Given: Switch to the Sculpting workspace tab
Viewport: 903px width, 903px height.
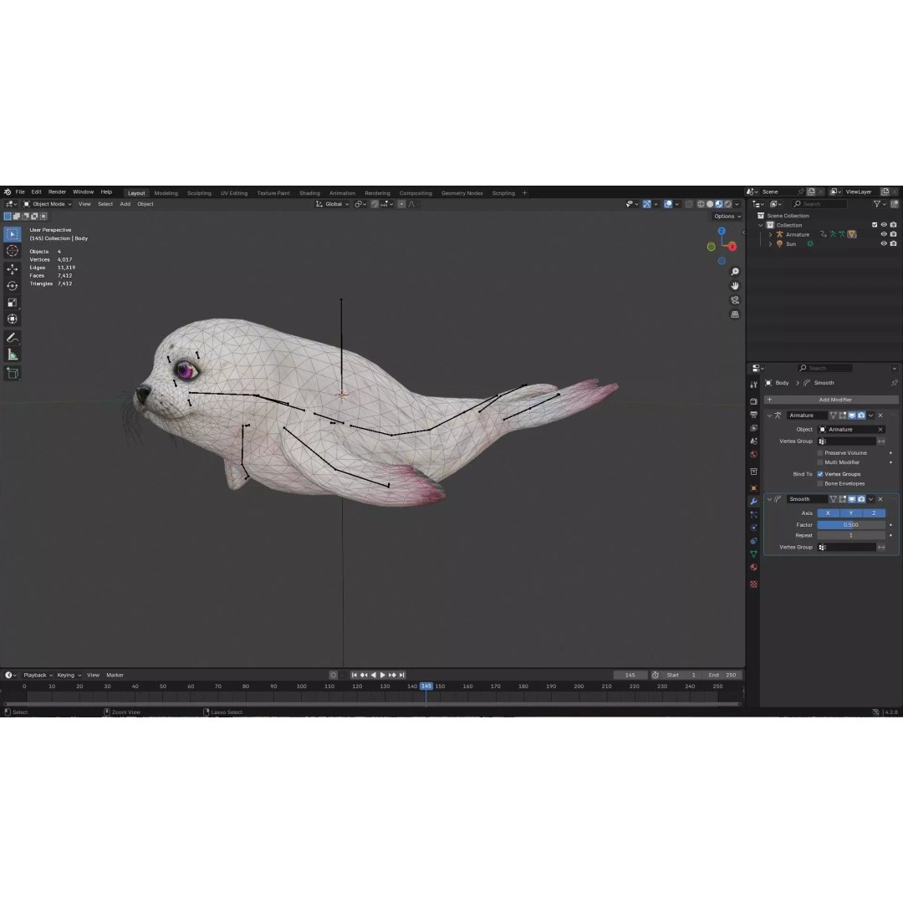Looking at the screenshot, I should (x=199, y=193).
